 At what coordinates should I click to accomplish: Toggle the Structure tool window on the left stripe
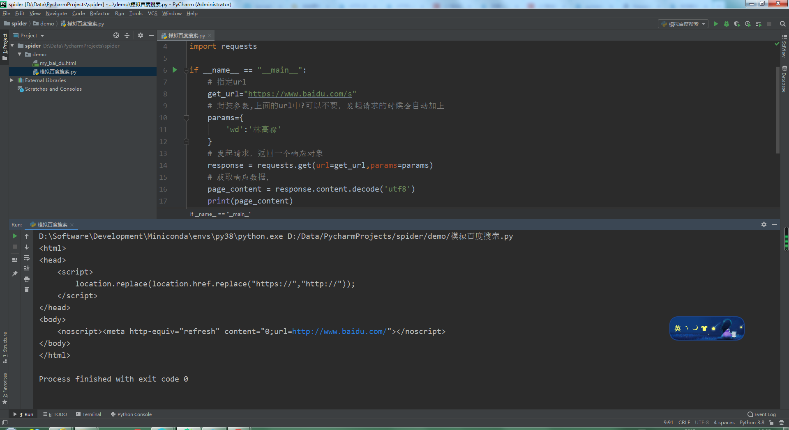pos(5,348)
